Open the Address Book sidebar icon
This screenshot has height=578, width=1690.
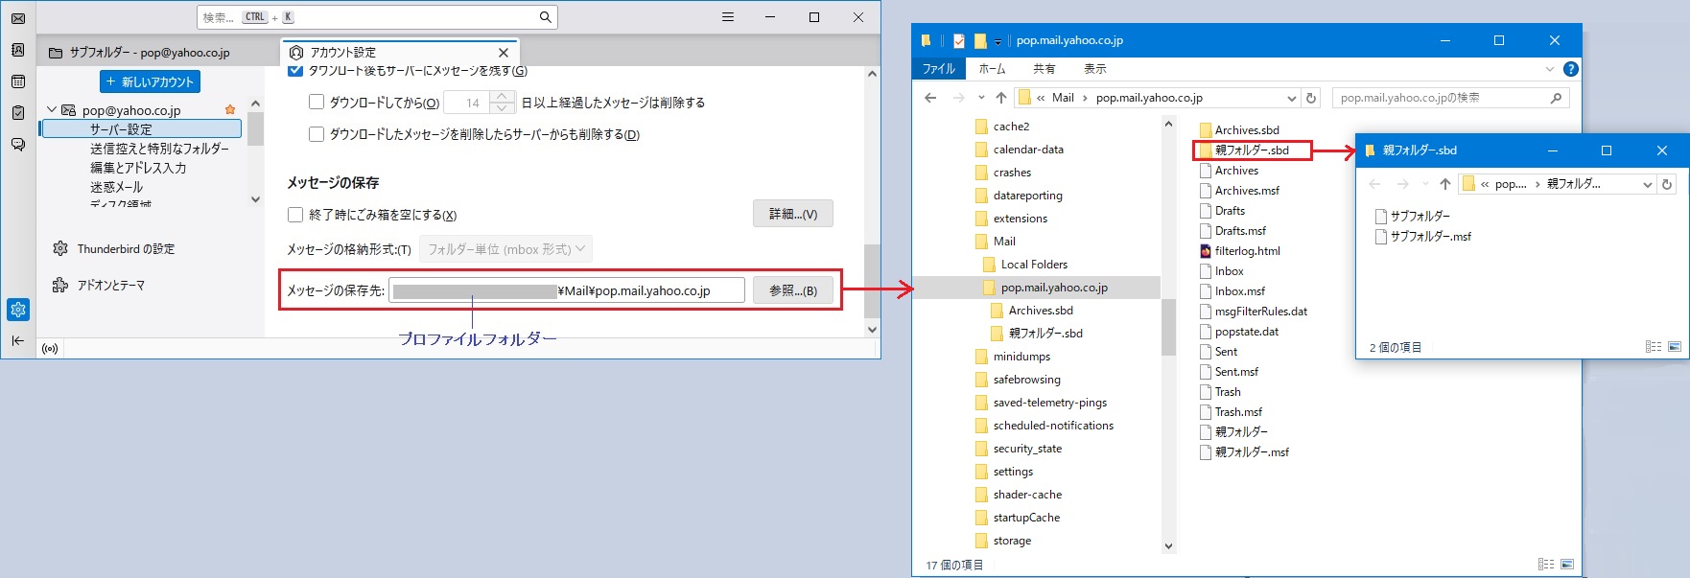[x=17, y=50]
